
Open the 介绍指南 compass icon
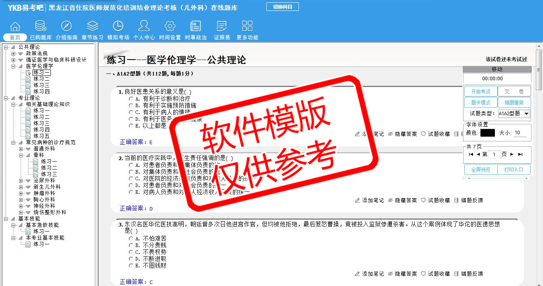pyautogui.click(x=66, y=26)
